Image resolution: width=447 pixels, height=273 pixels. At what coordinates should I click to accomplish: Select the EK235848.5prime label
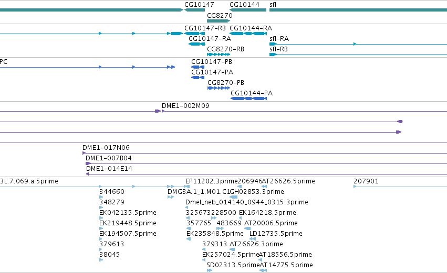(215, 234)
